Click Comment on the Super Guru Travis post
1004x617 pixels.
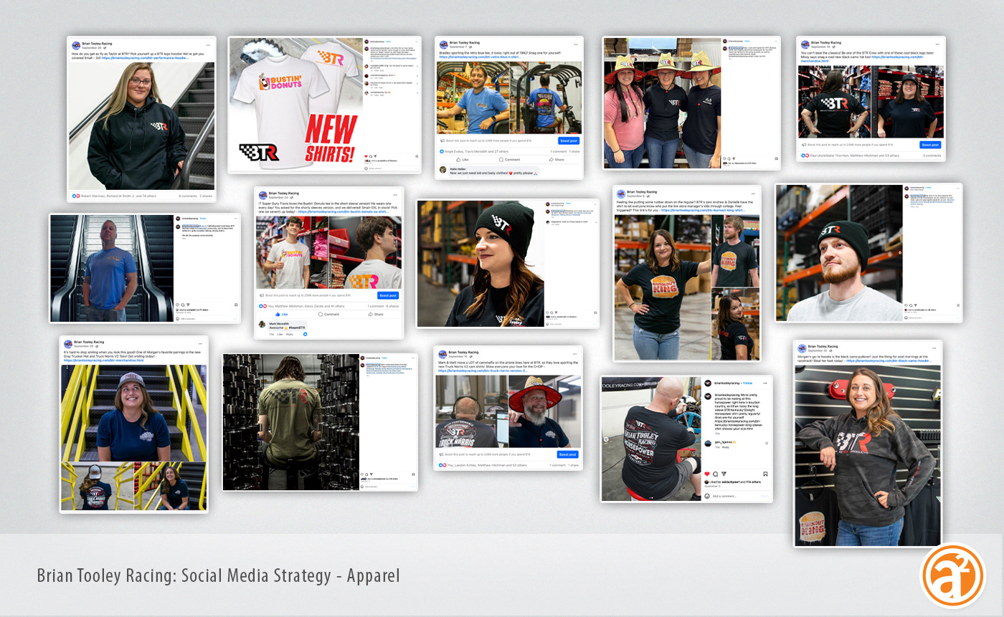(330, 314)
